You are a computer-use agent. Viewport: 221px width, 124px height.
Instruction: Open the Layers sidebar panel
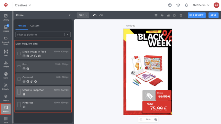pos(6,98)
